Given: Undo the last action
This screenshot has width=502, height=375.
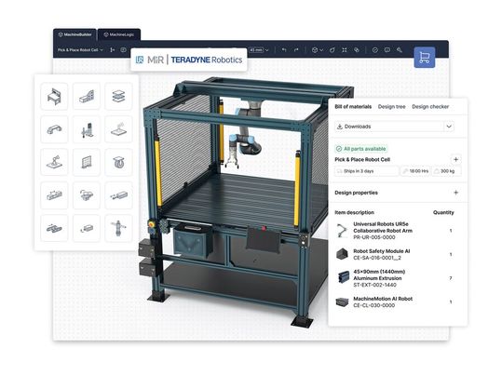Looking at the screenshot, I should (x=284, y=50).
